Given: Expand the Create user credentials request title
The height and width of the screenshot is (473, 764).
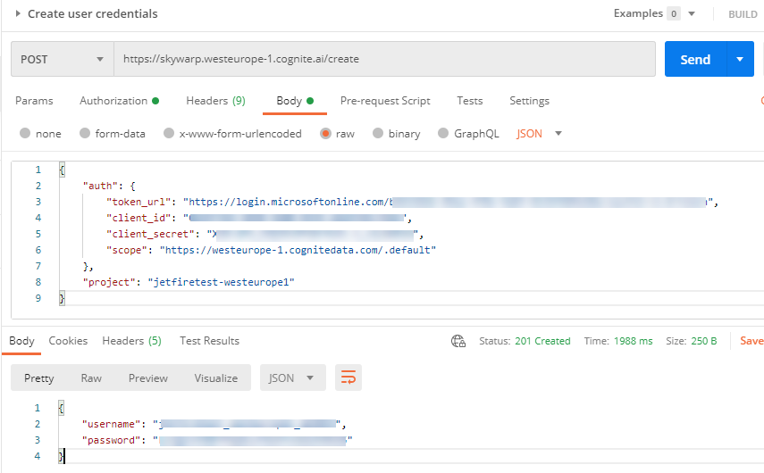Looking at the screenshot, I should (18, 13).
